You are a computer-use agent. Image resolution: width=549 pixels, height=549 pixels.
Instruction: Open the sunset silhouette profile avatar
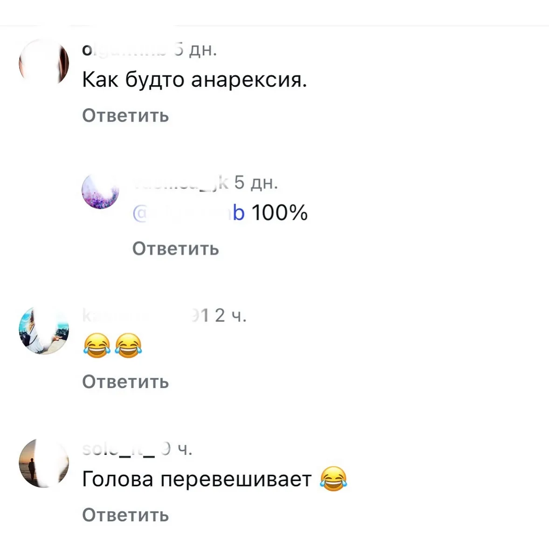44,463
